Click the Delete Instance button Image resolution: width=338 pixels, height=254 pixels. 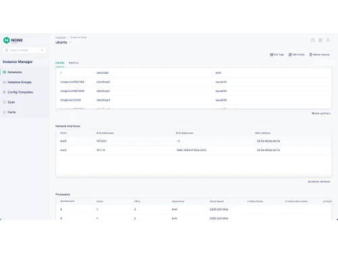click(x=320, y=55)
